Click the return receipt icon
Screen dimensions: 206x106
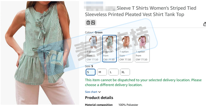click(x=93, y=23)
